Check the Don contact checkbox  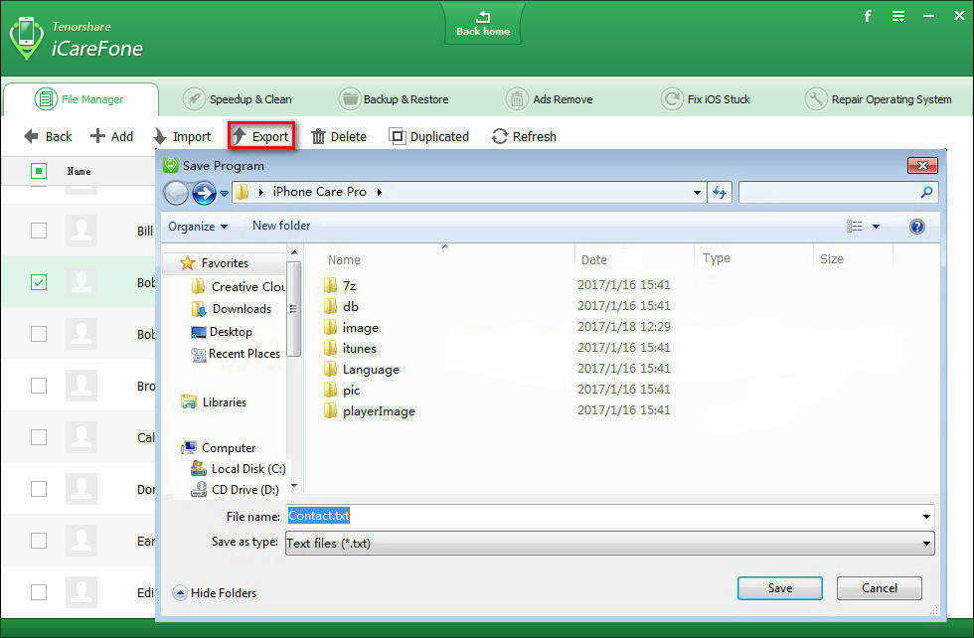click(39, 489)
